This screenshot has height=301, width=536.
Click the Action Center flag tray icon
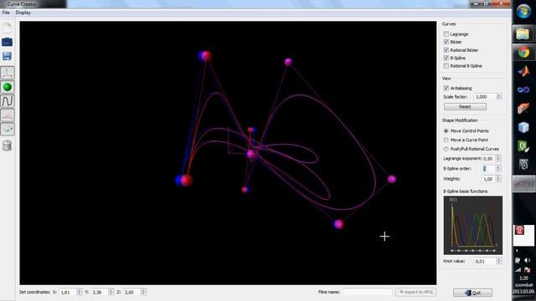527,269
